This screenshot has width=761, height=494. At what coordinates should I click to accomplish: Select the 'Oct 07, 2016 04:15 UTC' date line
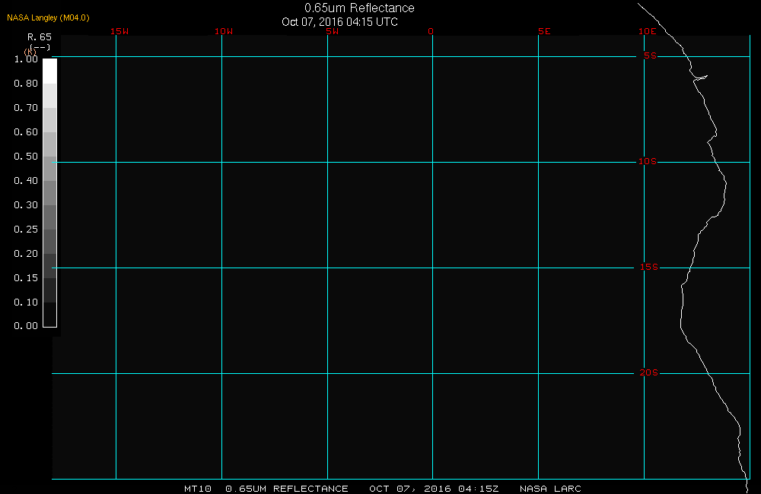(339, 22)
